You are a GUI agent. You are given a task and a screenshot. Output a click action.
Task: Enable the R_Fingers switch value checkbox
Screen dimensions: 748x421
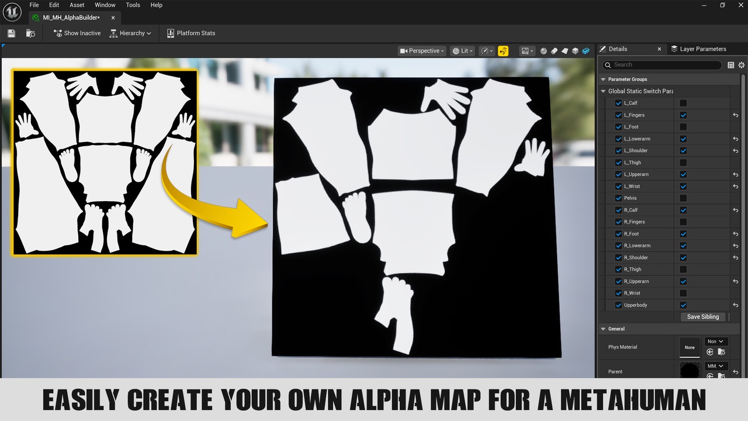coord(683,222)
